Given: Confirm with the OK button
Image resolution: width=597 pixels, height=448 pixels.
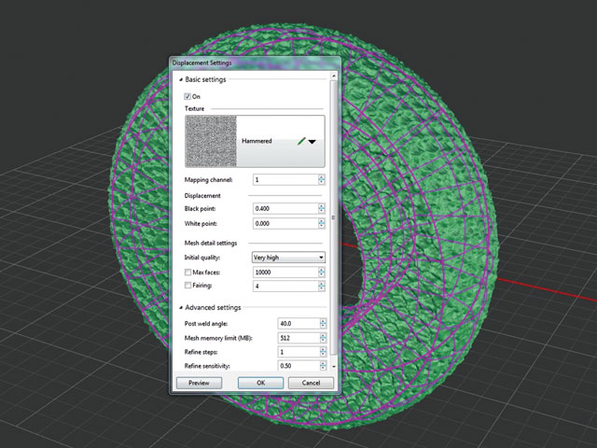Looking at the screenshot, I should 261,383.
